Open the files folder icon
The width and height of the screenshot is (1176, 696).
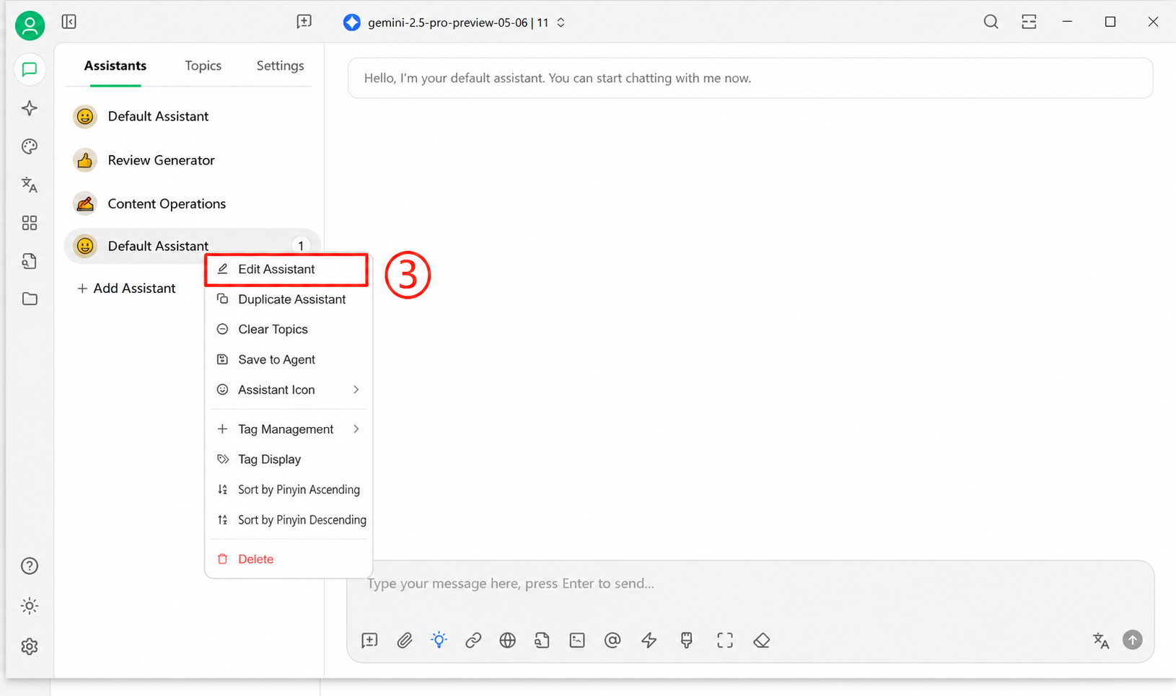click(x=30, y=299)
